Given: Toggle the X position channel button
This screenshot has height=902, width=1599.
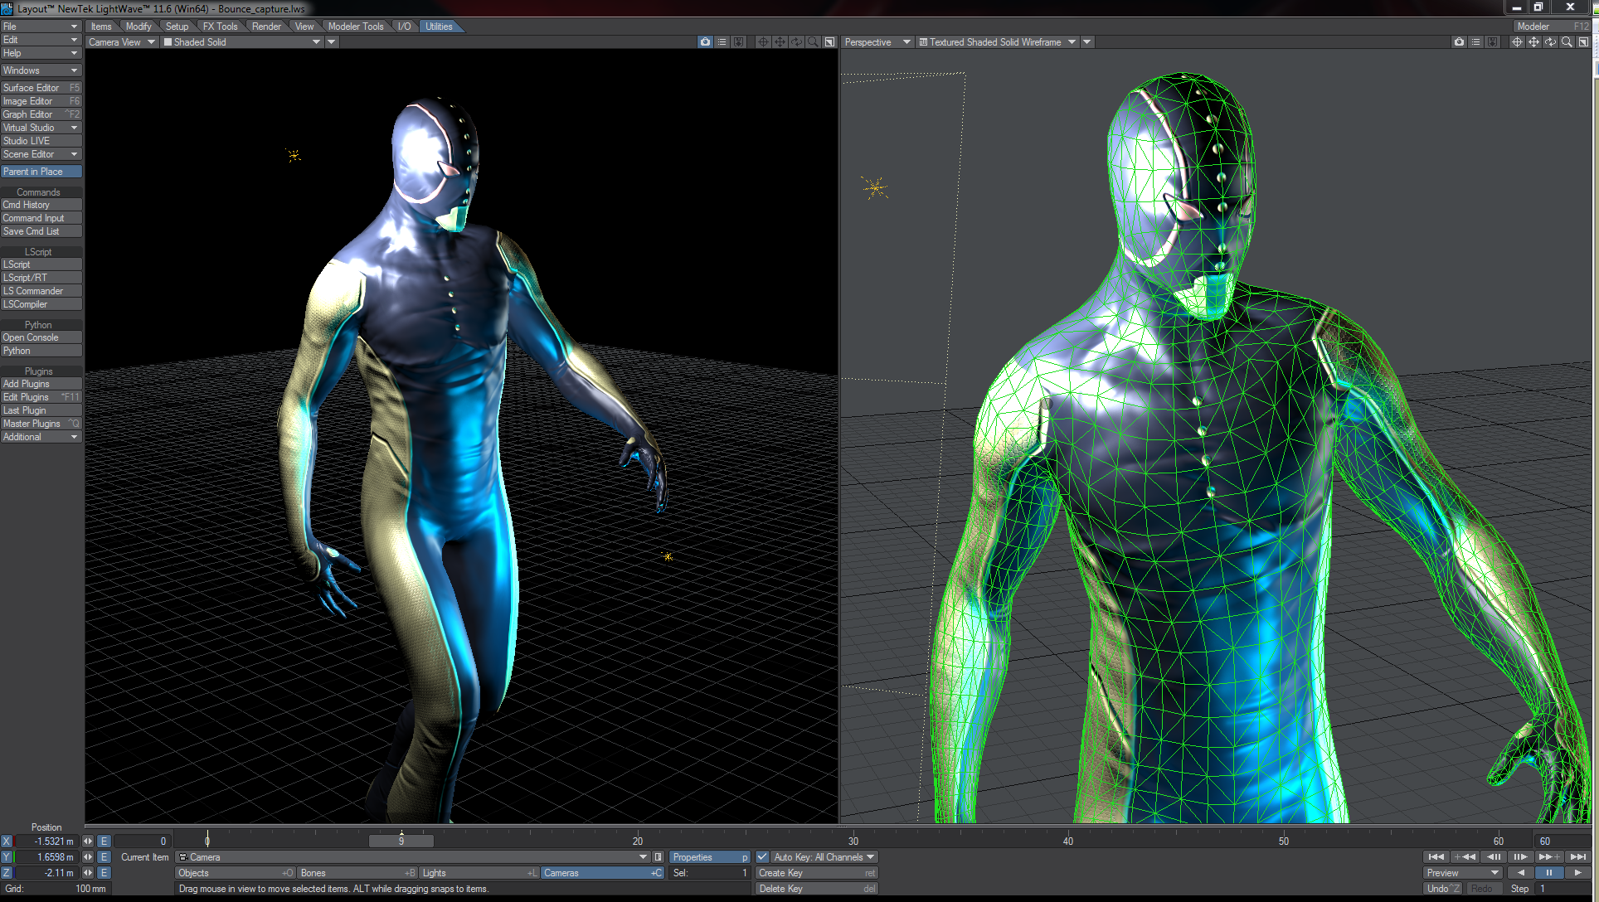Looking at the screenshot, I should [x=7, y=841].
